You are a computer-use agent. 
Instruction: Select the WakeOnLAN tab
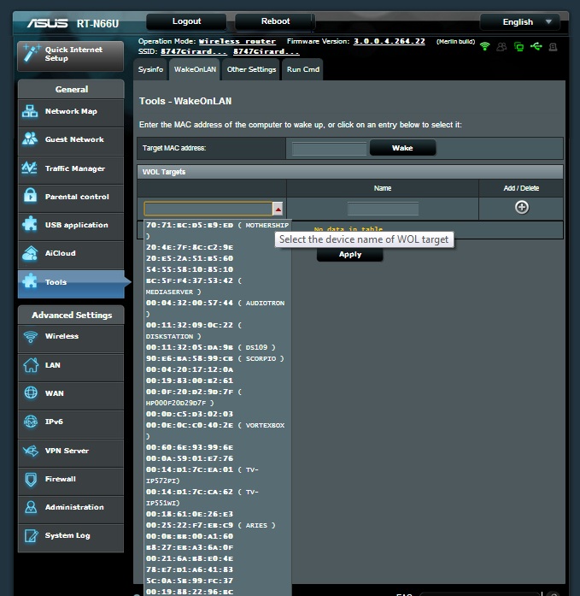[195, 69]
